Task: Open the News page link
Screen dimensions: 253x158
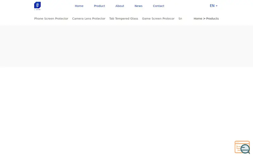Action: point(139,6)
